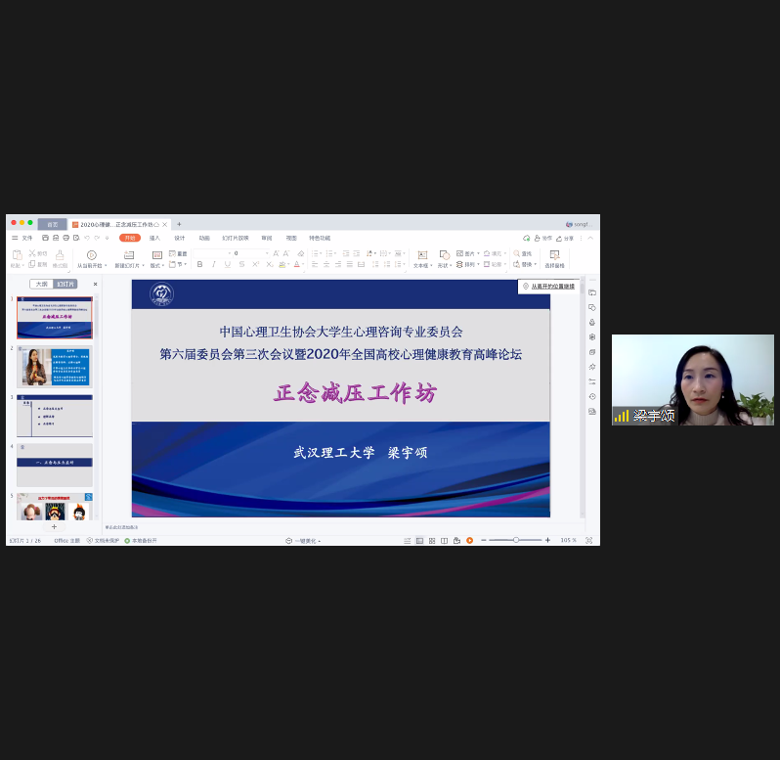Expand the 版式 layout dropdown

(x=160, y=264)
